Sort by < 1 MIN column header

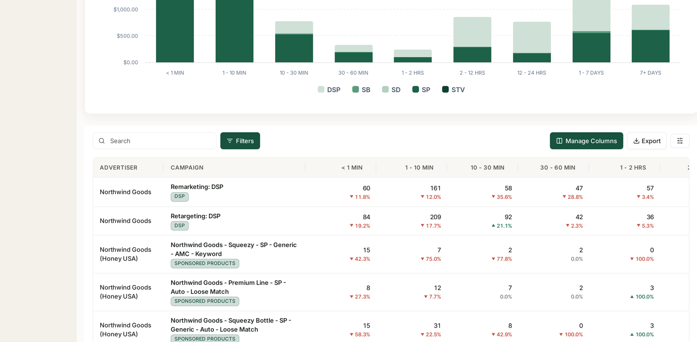click(352, 168)
